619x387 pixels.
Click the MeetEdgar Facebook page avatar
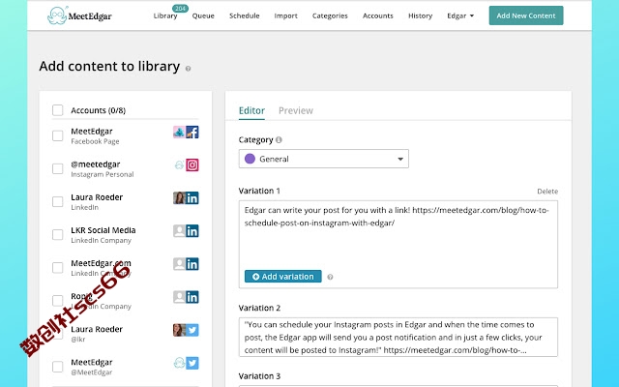coord(179,132)
